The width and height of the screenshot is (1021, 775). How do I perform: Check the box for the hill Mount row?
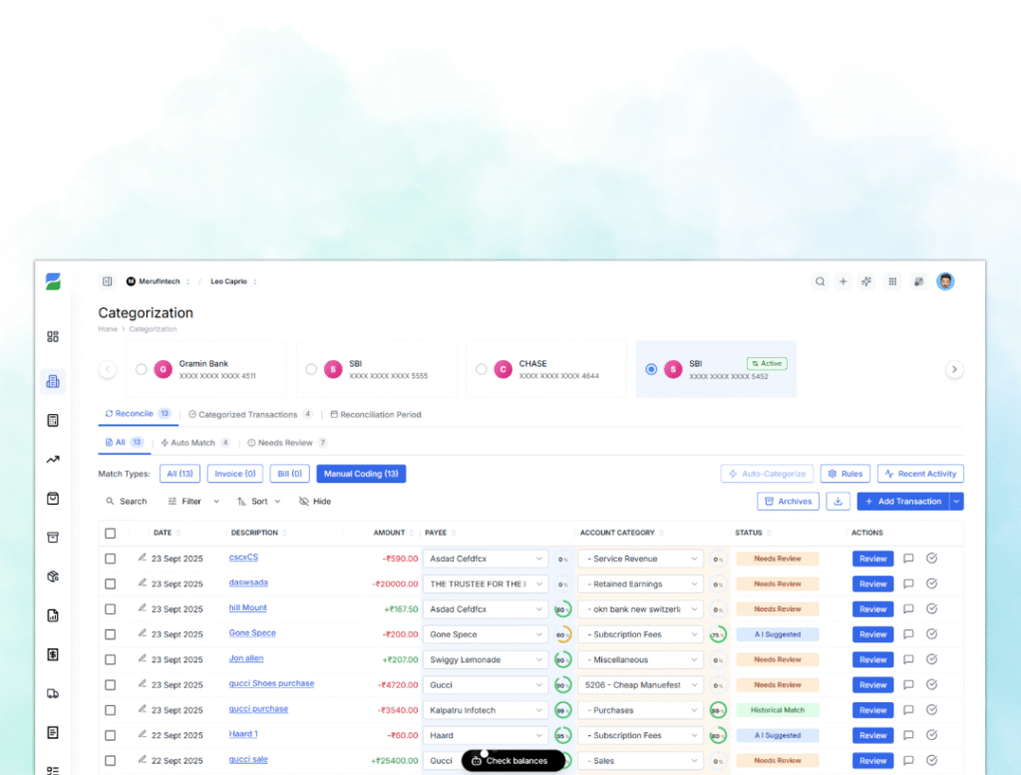point(111,609)
